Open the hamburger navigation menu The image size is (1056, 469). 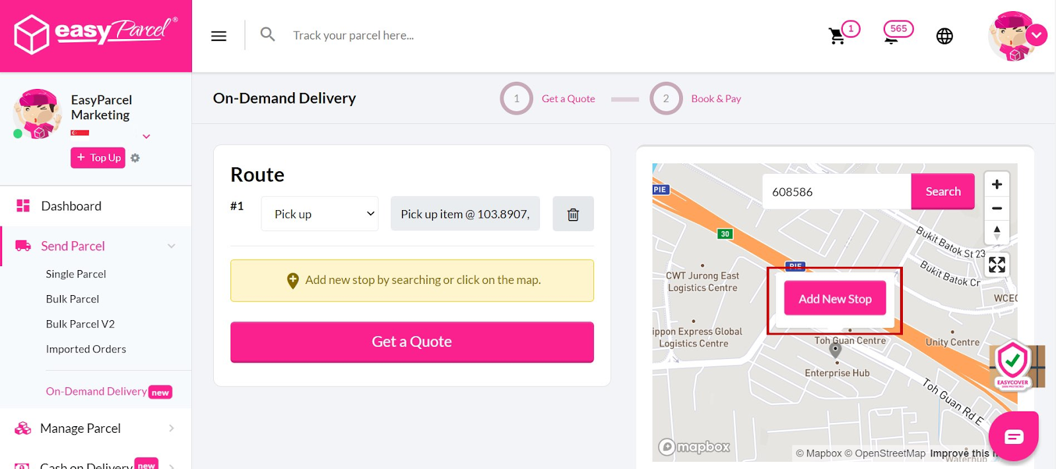coord(218,36)
